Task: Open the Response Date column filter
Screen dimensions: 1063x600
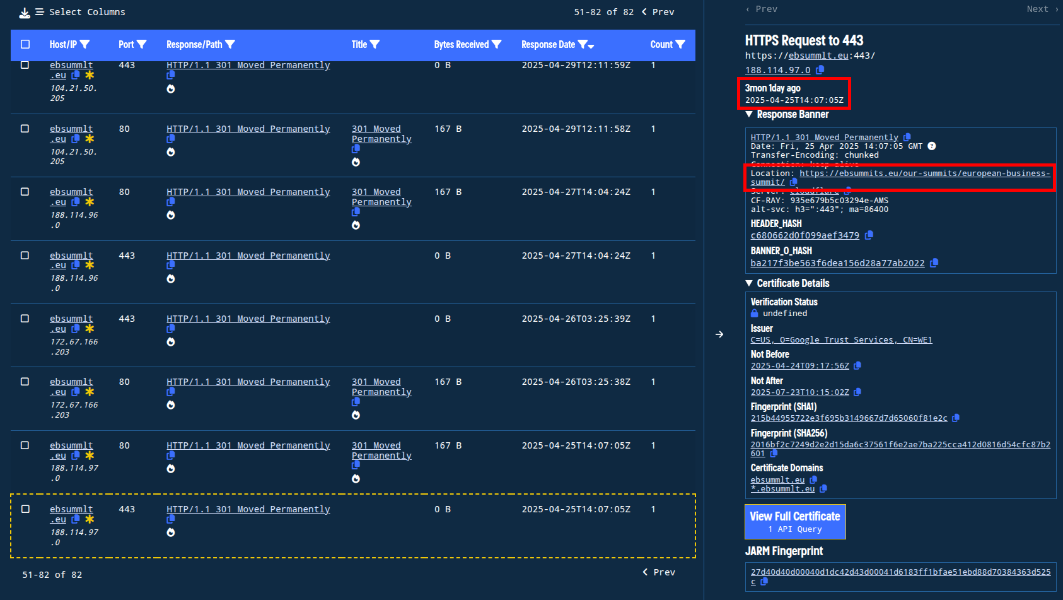Action: pos(583,44)
